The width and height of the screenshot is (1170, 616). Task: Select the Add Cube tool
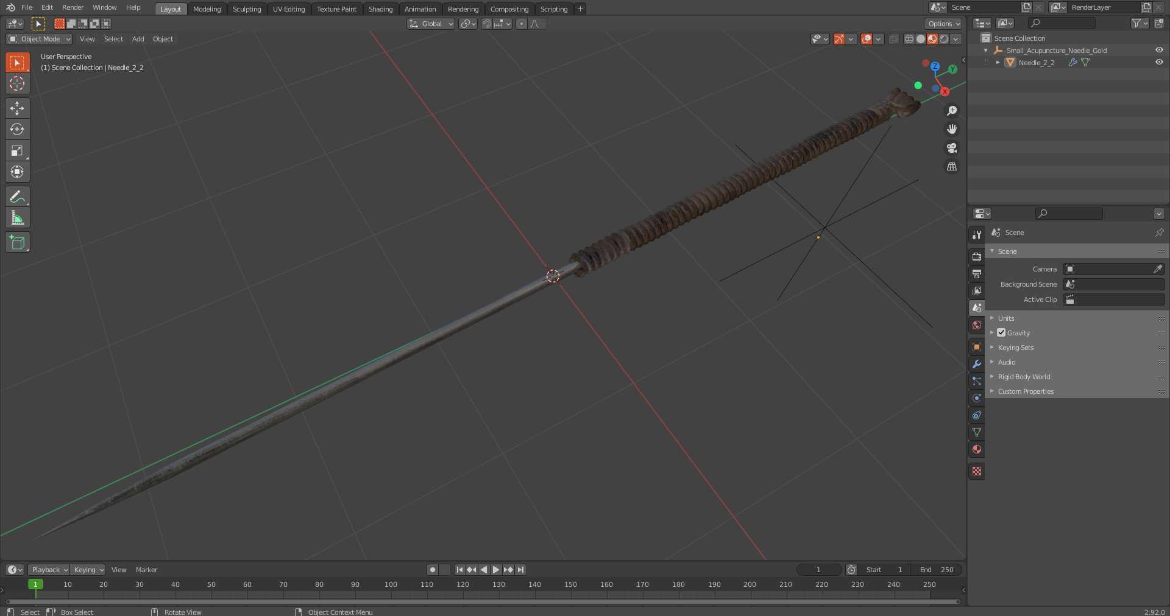pyautogui.click(x=17, y=242)
